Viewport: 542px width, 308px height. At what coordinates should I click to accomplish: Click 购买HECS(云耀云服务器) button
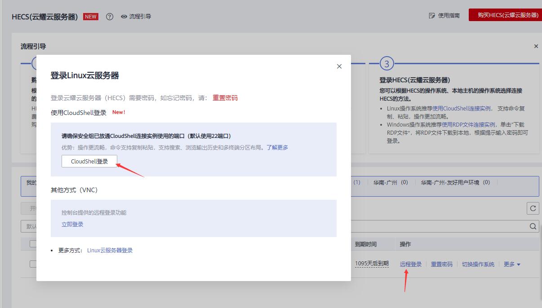pyautogui.click(x=505, y=15)
